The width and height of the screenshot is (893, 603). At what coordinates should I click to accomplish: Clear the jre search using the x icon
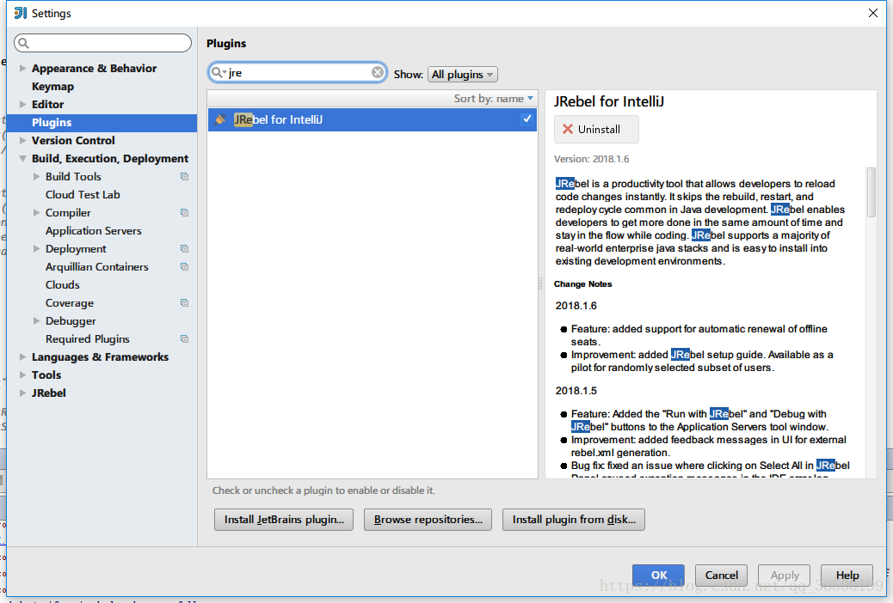click(377, 74)
